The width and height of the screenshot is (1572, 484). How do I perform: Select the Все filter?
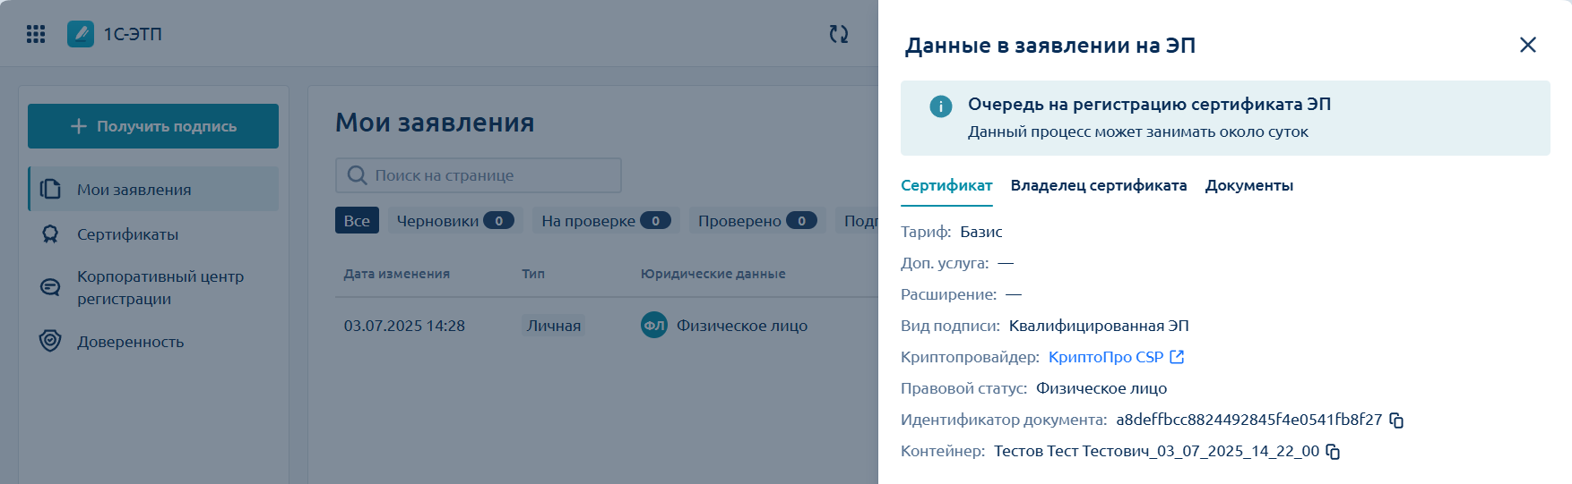[x=357, y=221]
